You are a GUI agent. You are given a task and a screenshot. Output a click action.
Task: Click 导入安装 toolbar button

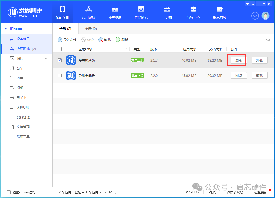(67, 40)
